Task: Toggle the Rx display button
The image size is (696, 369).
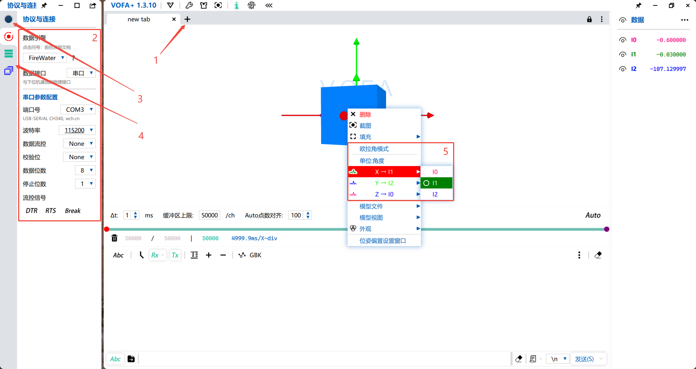Action: click(157, 255)
